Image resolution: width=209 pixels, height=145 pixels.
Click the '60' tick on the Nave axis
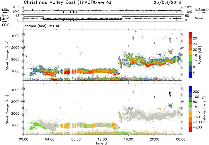(x=187, y=16)
